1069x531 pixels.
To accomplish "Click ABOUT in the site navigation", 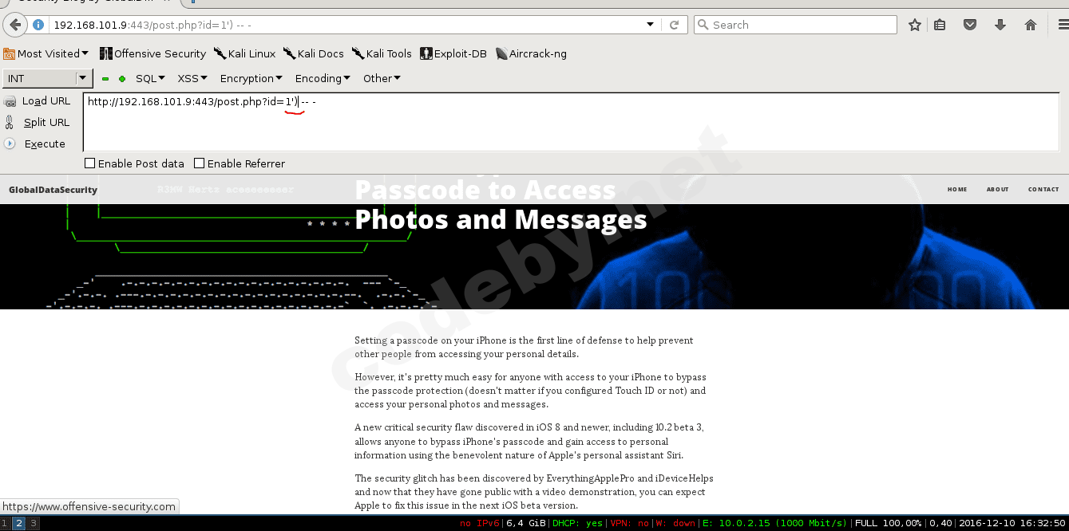I will pyautogui.click(x=997, y=190).
